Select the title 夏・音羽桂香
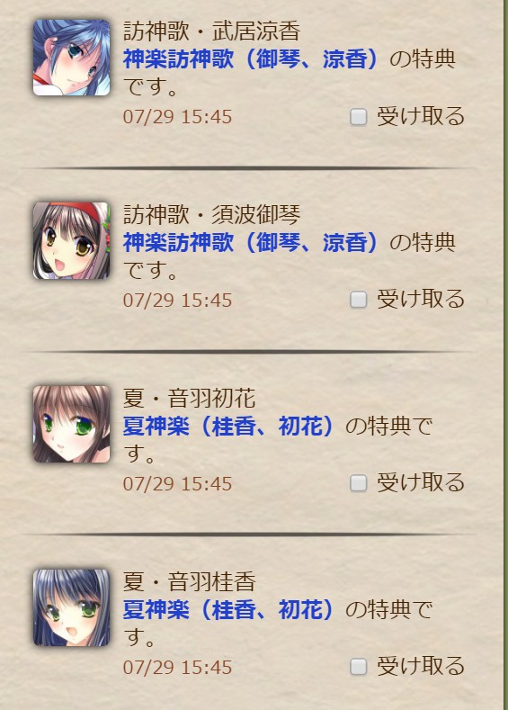 pos(190,581)
